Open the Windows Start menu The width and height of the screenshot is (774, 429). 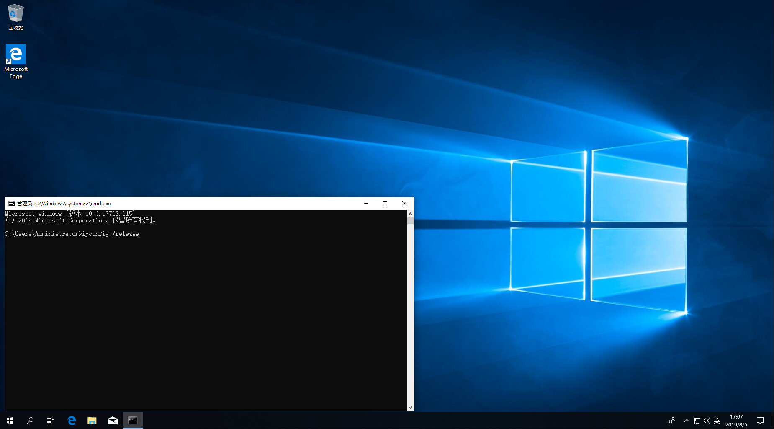click(x=10, y=420)
